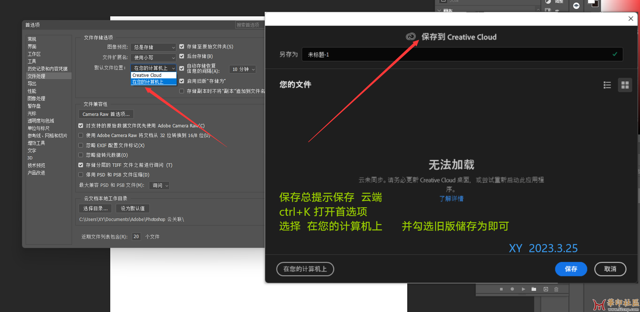Viewport: 640px width, 312px height.
Task: Create new action set folder icon
Action: pyautogui.click(x=534, y=289)
